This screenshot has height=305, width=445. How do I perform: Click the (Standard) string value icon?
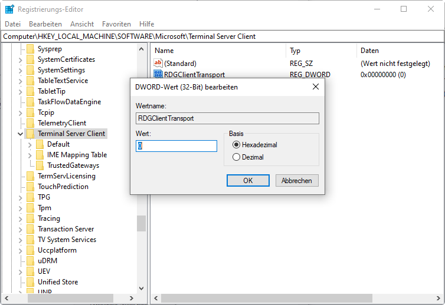(158, 63)
